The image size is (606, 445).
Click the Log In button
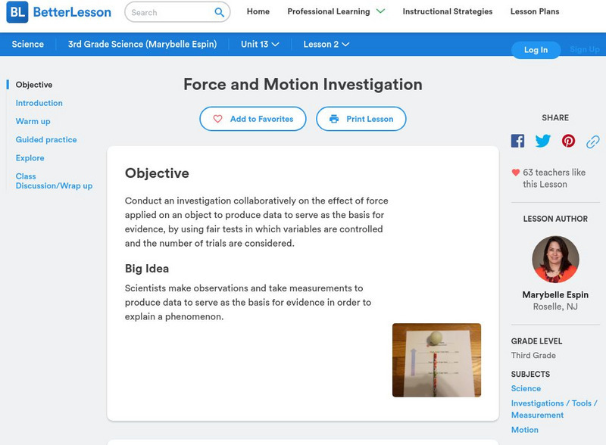pyautogui.click(x=536, y=50)
